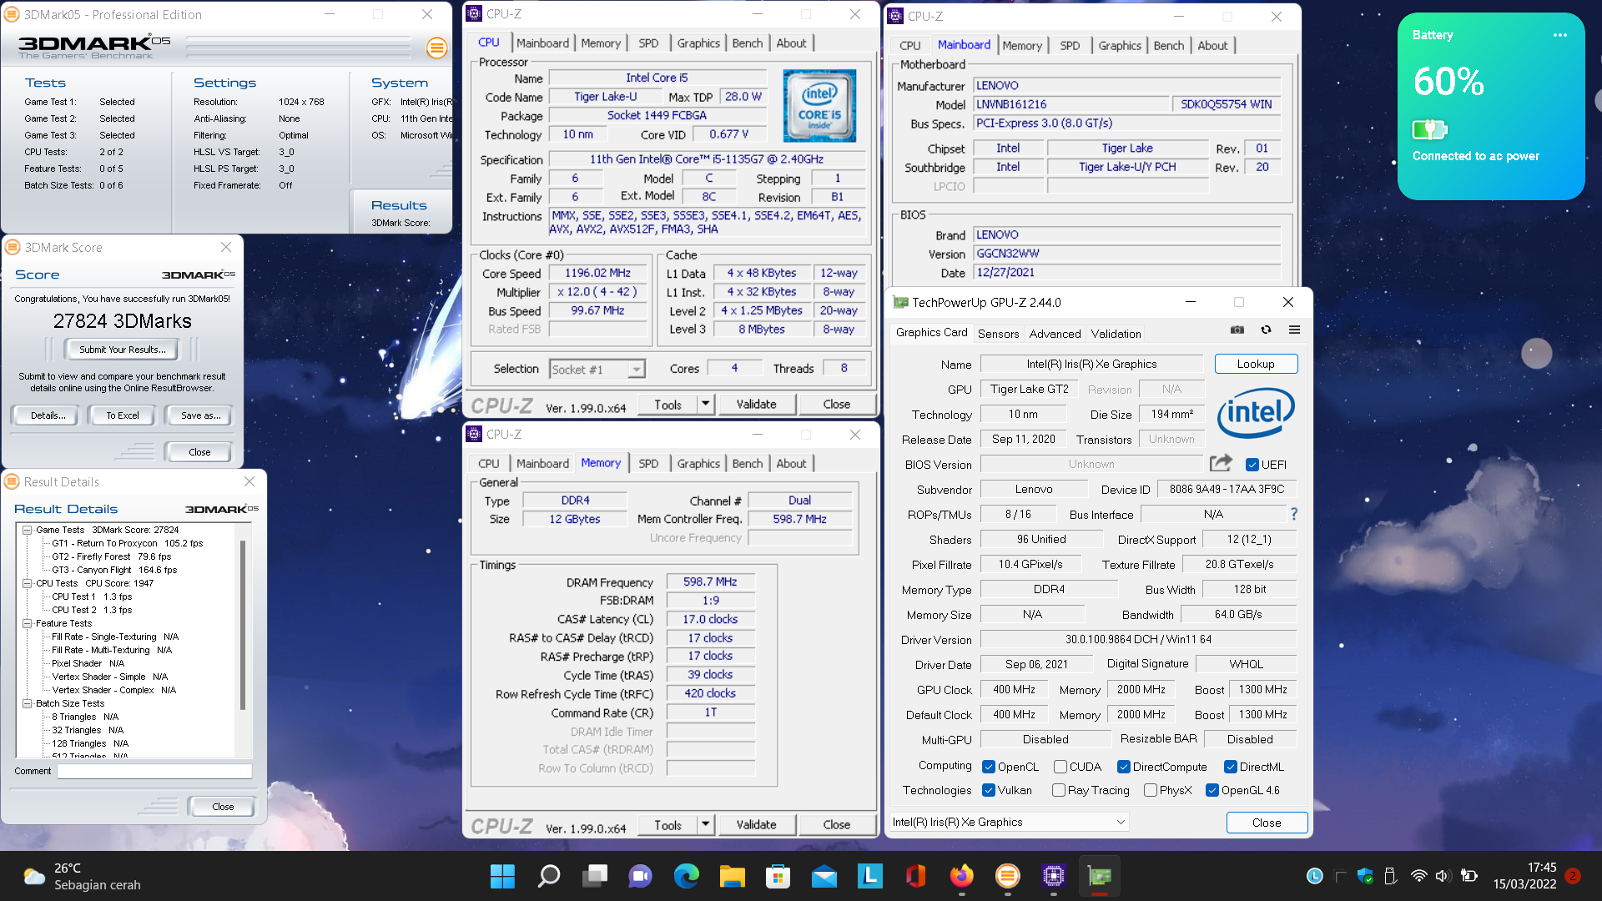
Task: Open the blue L app on the taskbar
Action: tap(869, 876)
